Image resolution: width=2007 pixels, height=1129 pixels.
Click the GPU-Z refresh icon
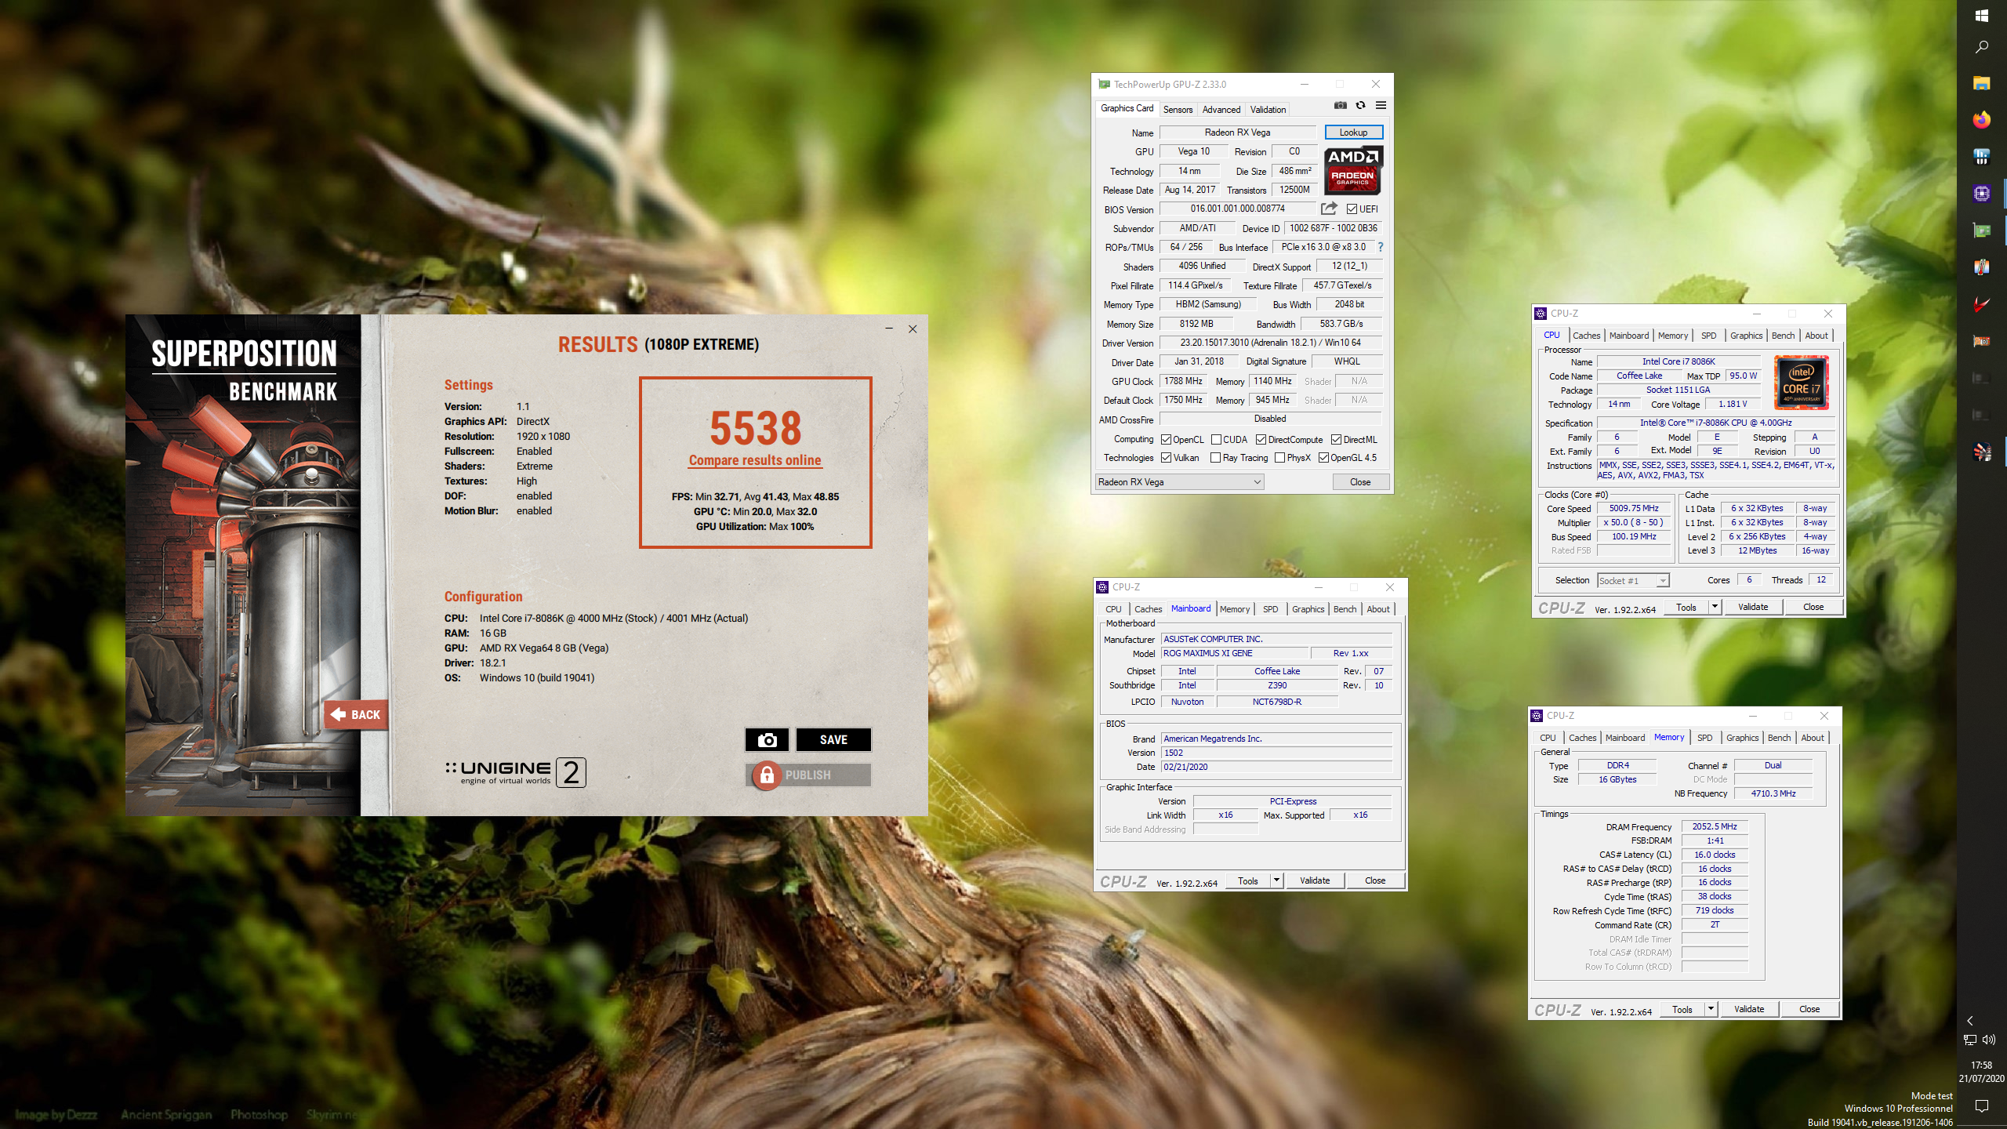1361,106
